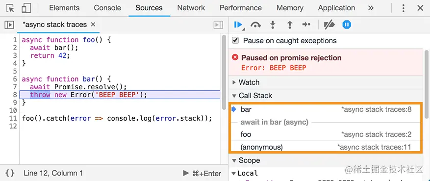The height and width of the screenshot is (181, 430).
Task: Collapse the Scope section
Action: (326, 160)
